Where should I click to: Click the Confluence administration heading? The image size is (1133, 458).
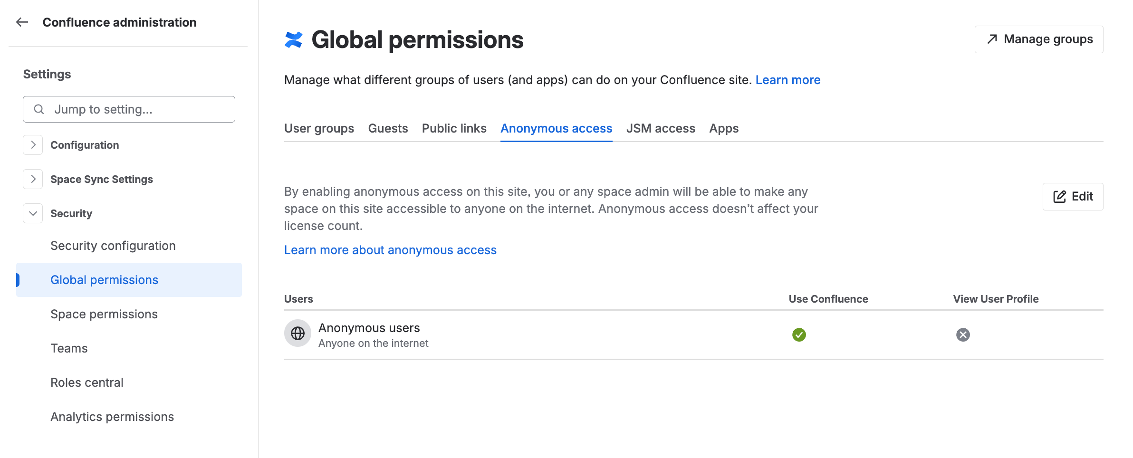tap(119, 22)
